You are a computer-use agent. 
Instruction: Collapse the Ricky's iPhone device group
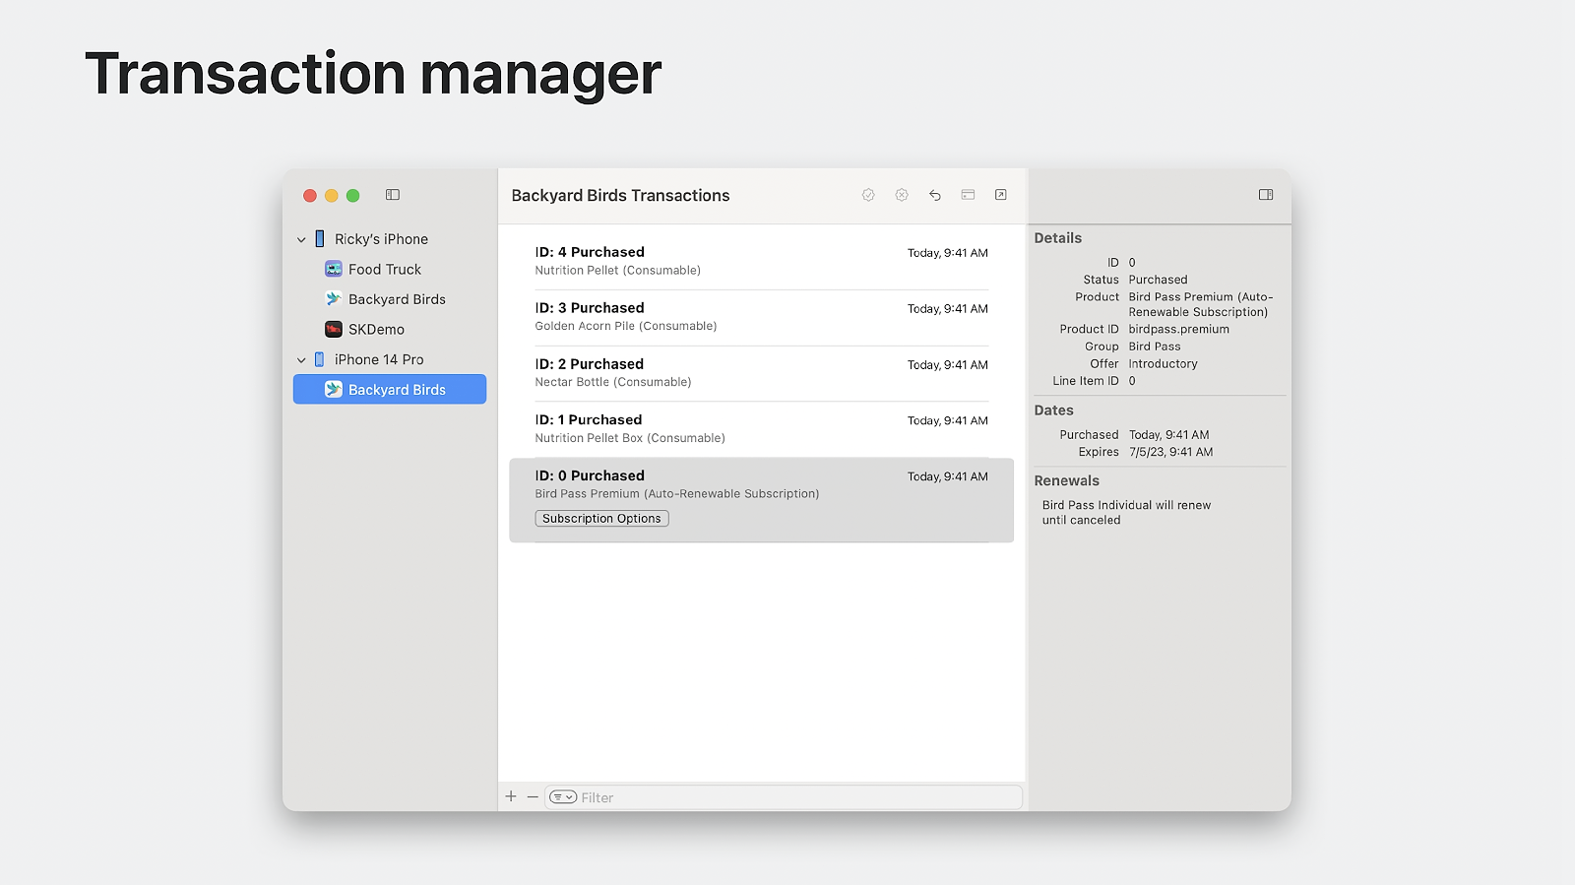[301, 239]
